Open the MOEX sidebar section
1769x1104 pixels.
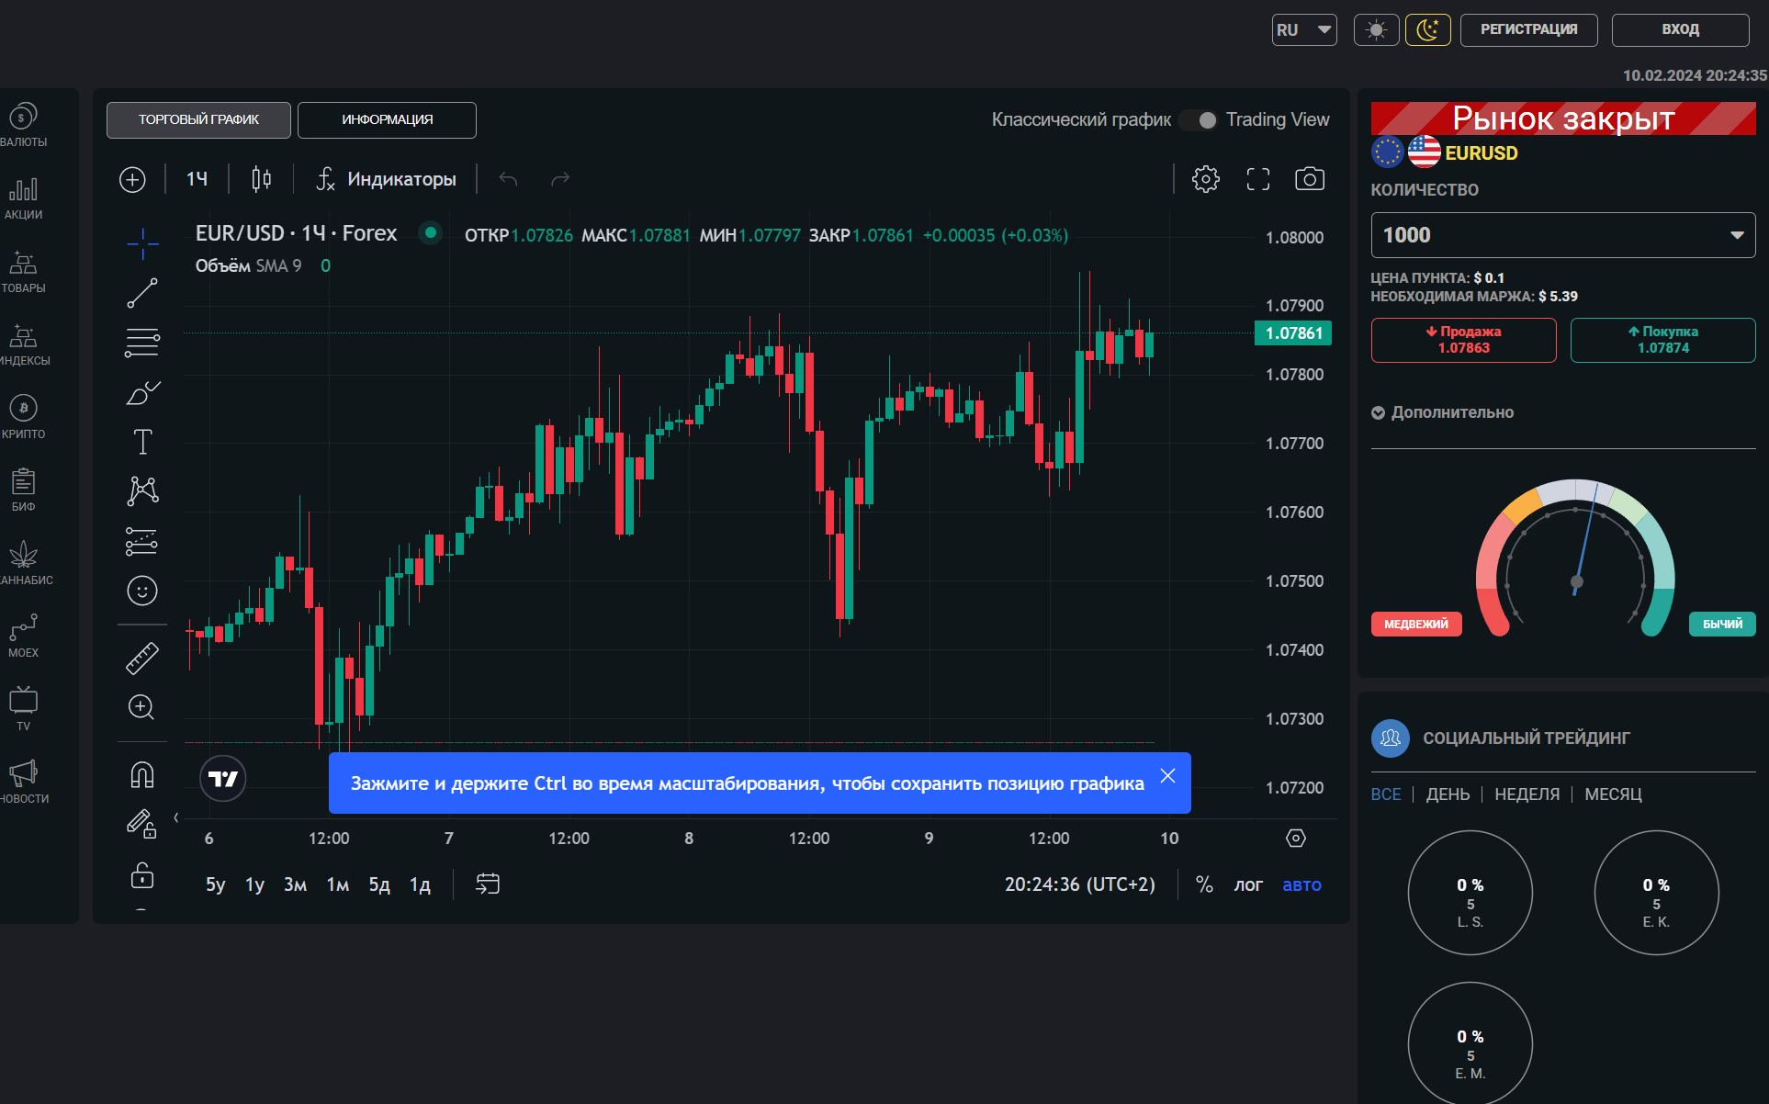coord(23,636)
